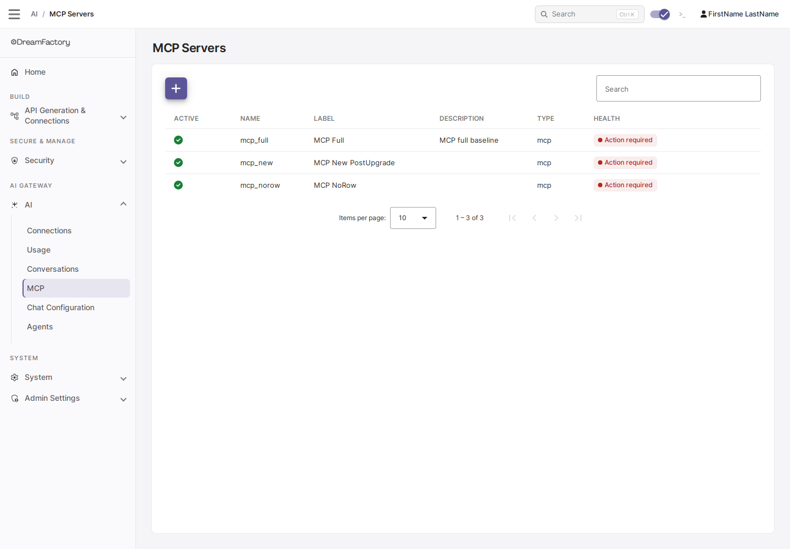Click Action required badge for mcp_new
Screen dimensions: 790x549
pyautogui.click(x=625, y=163)
